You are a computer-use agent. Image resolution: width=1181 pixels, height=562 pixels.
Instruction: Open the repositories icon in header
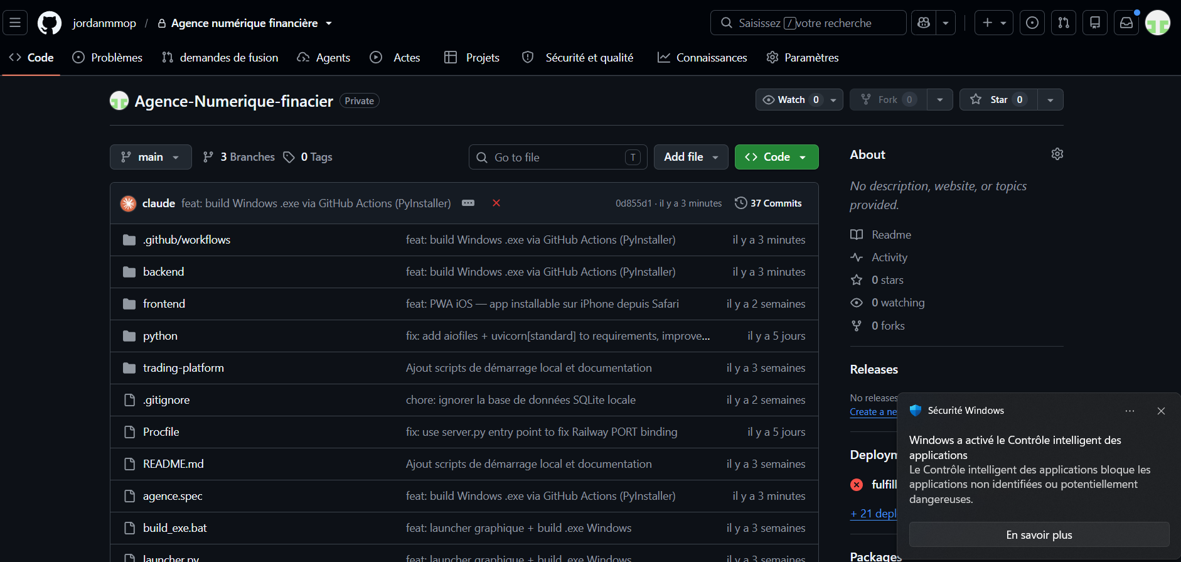coord(1095,23)
